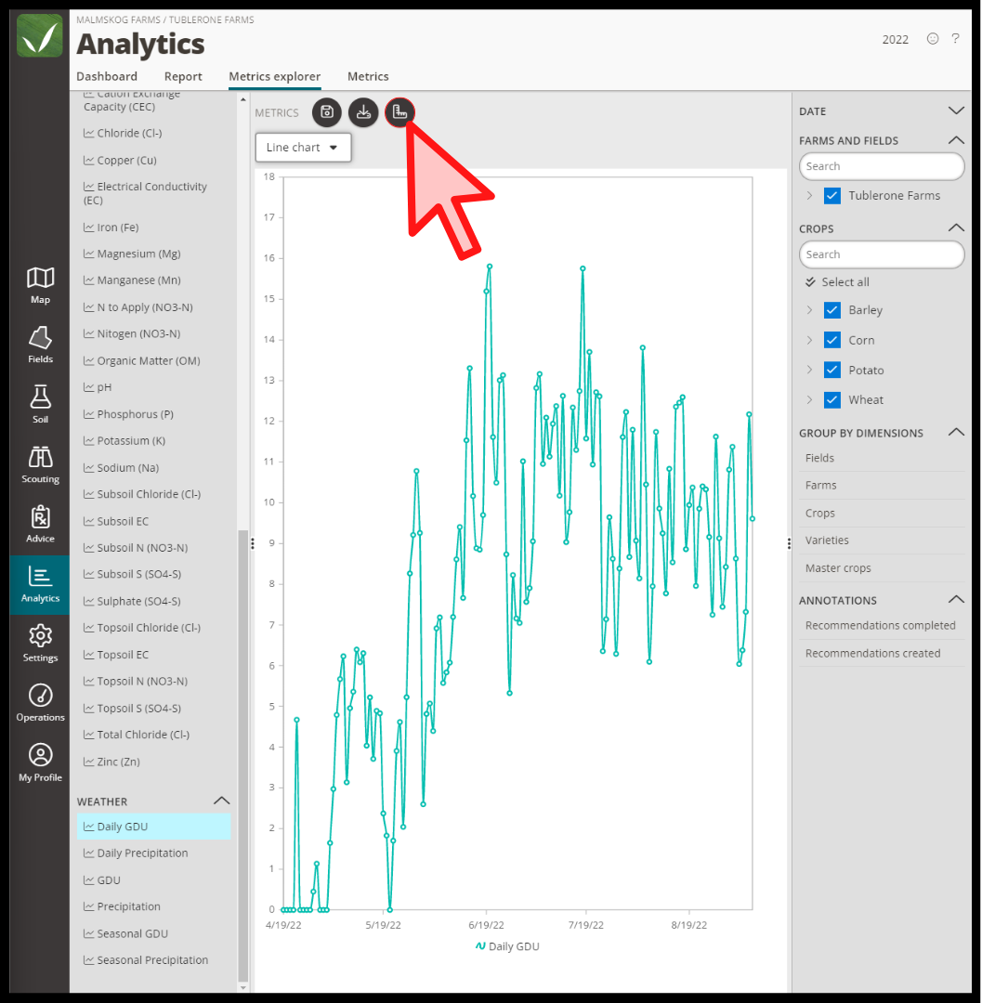This screenshot has width=982, height=1003.
Task: Uncheck the Corn crop checkbox
Action: [831, 340]
